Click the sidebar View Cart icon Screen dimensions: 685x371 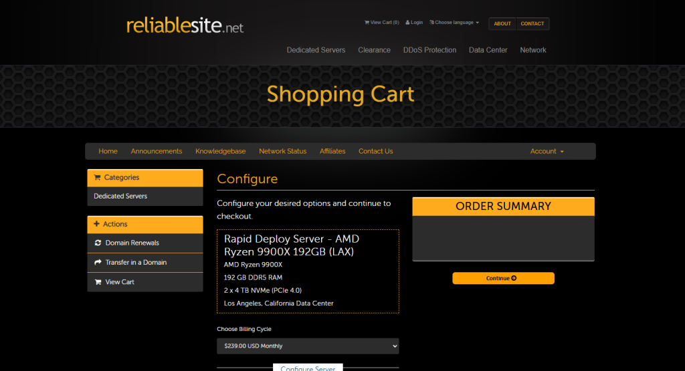pyautogui.click(x=98, y=282)
